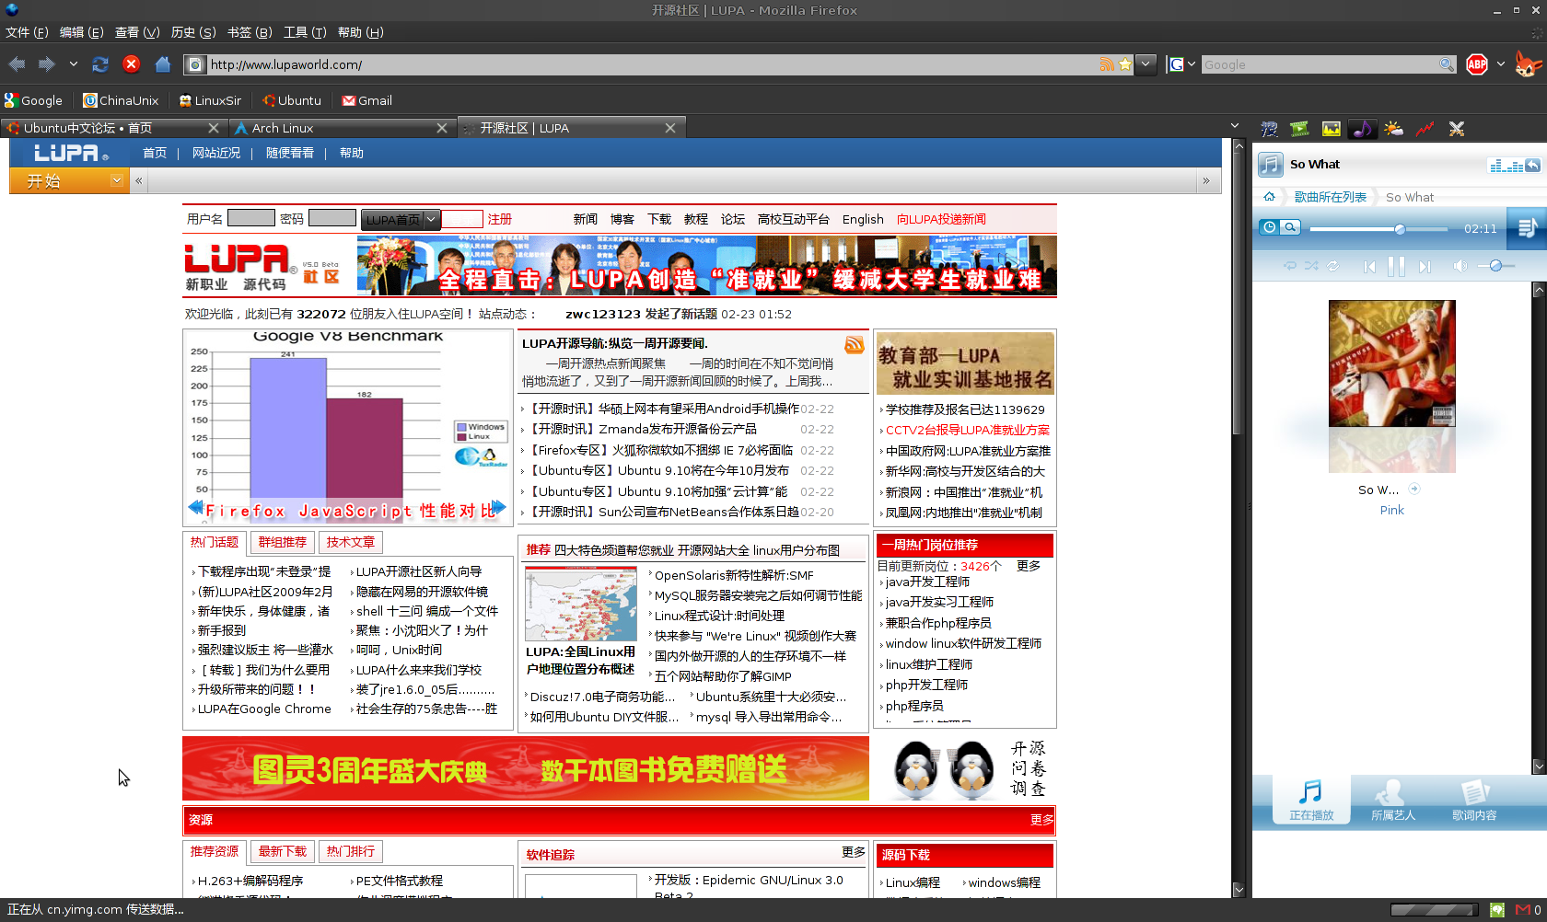Reload the current page

pyautogui.click(x=100, y=64)
